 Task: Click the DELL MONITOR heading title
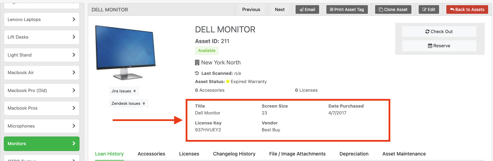click(x=225, y=29)
